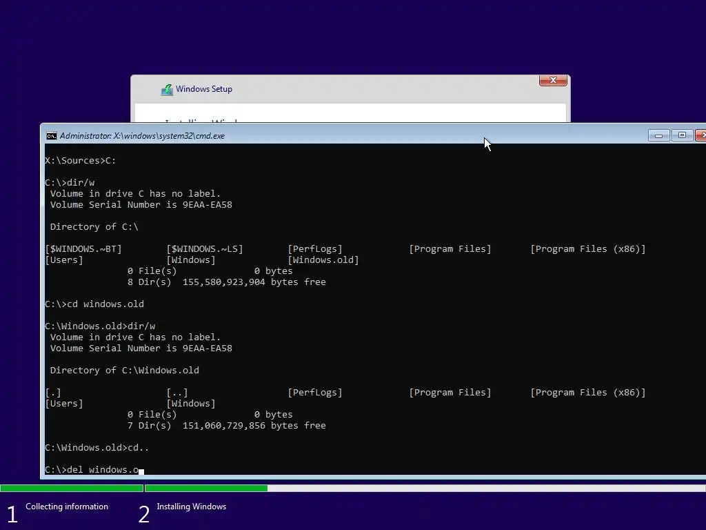Click '[Program Files (x86)]' in the C:\ listing
The image size is (706, 530).
tap(588, 248)
